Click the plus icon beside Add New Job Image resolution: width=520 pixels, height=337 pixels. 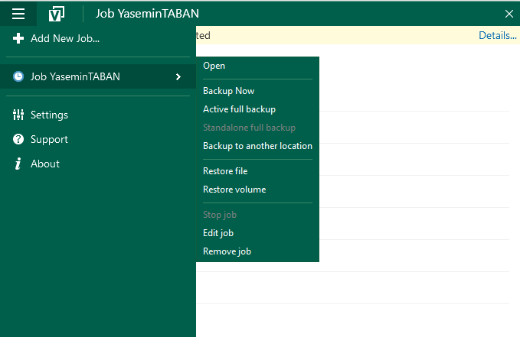18,38
